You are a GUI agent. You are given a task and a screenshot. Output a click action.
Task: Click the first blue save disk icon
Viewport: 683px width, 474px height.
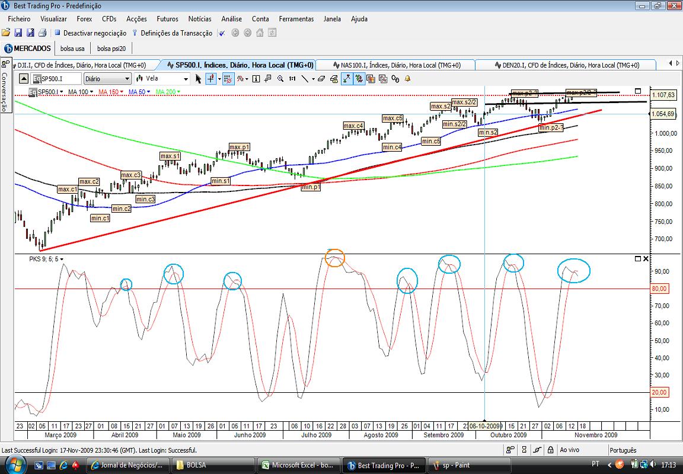click(x=18, y=33)
